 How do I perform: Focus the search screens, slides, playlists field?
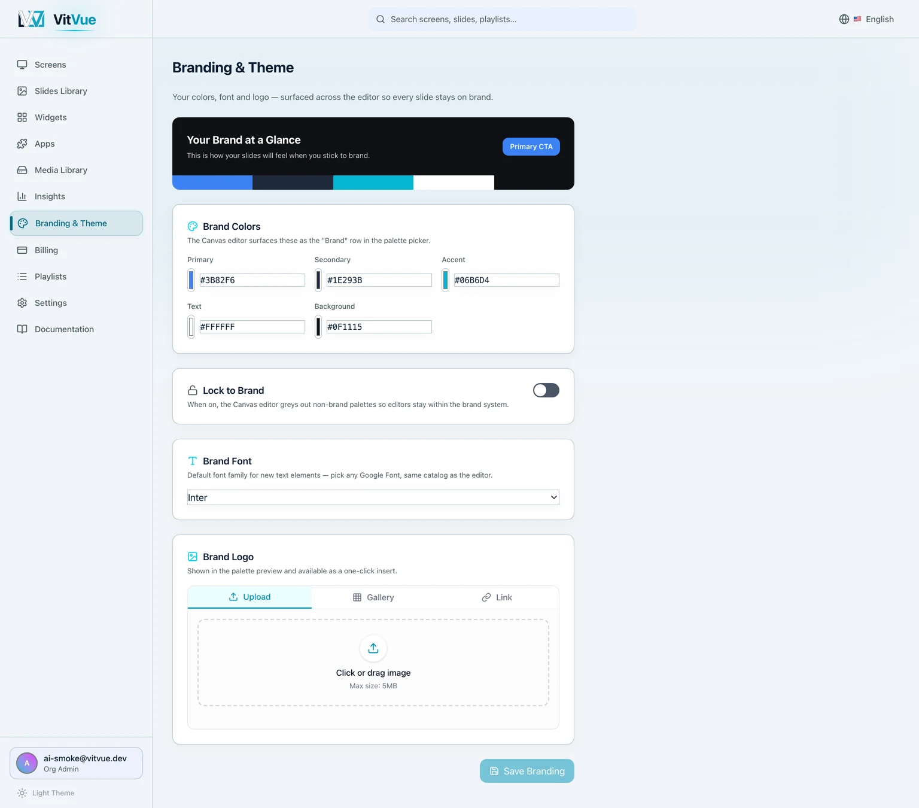(x=503, y=19)
